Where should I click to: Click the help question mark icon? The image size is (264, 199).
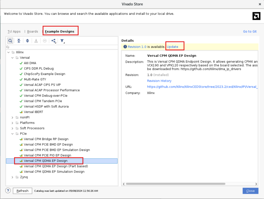pos(8,191)
